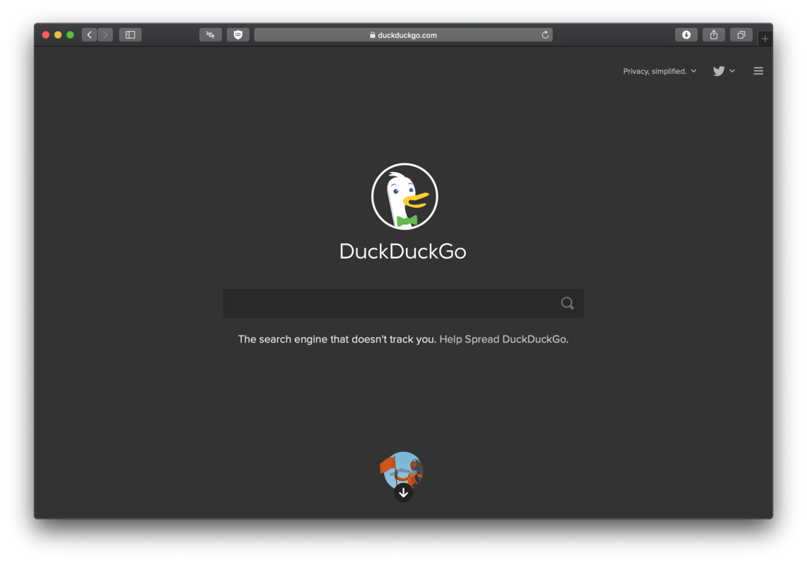Go forward using Safari forward arrow
807x564 pixels.
click(x=106, y=35)
